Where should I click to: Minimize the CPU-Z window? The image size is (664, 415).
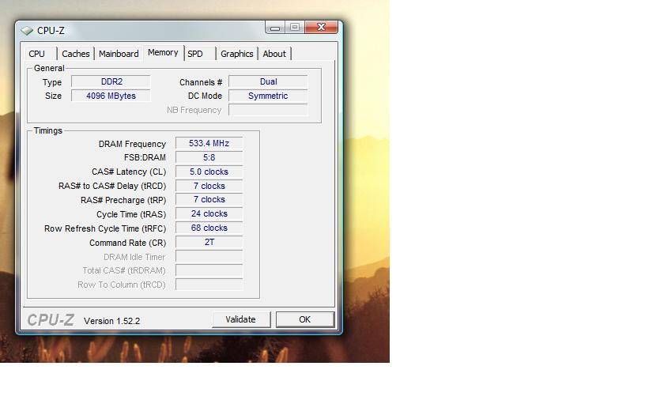(275, 28)
